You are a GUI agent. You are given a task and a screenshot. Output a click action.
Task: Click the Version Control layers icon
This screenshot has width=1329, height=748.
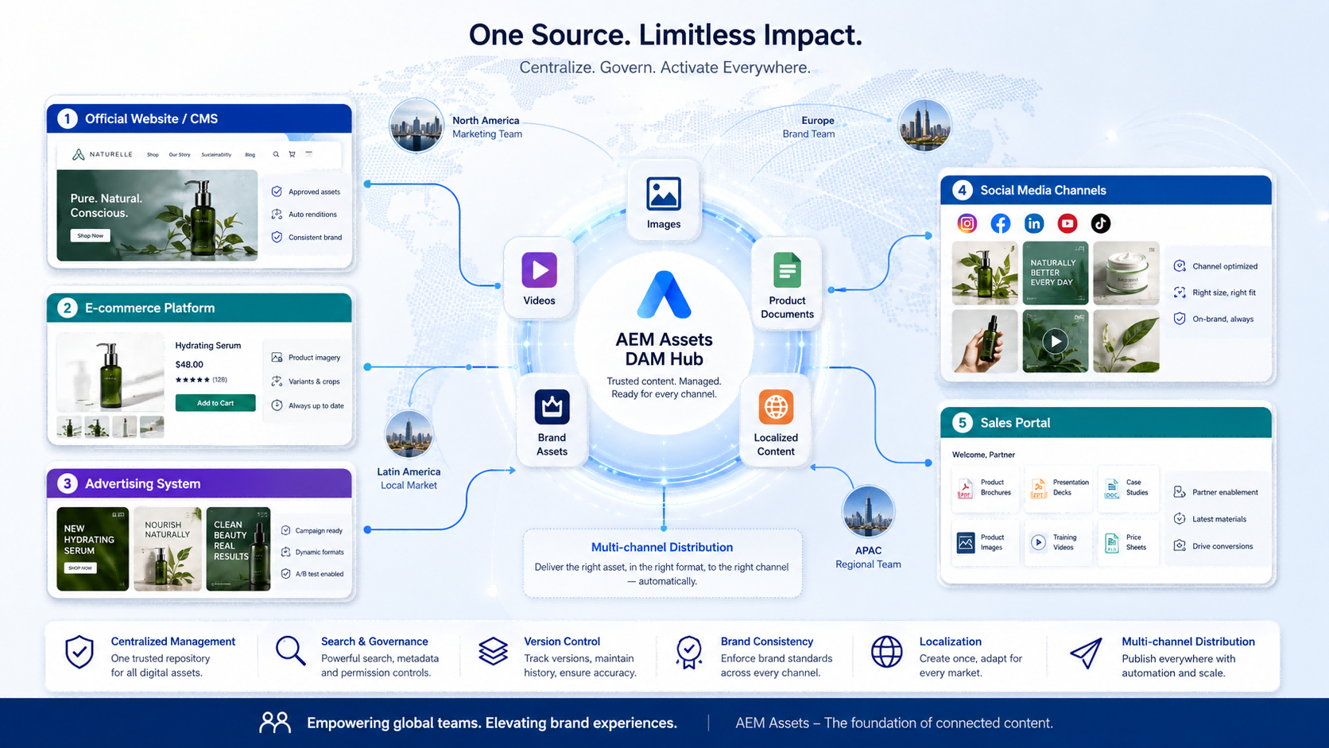(x=493, y=652)
